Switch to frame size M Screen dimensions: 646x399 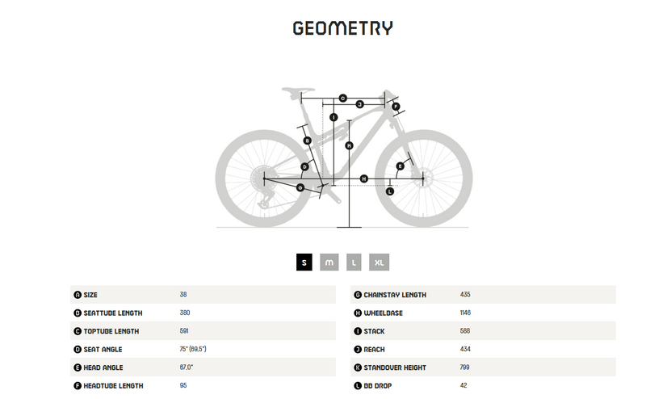329,262
